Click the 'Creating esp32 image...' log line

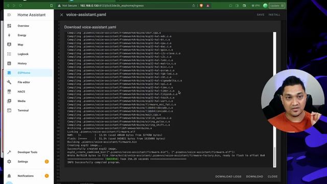[x=85, y=145]
